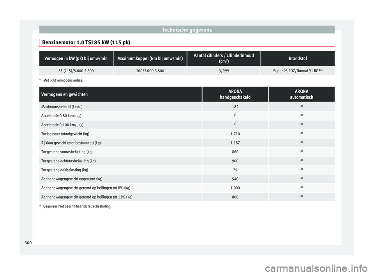Click footnote marker in handgeschakeld Acceleratie 0-100 cell
The image size is (374, 275).
click(x=235, y=124)
